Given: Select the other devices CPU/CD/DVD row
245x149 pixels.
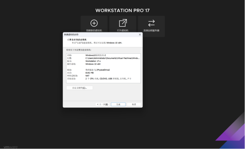Looking at the screenshot, I should pyautogui.click(x=103, y=79).
